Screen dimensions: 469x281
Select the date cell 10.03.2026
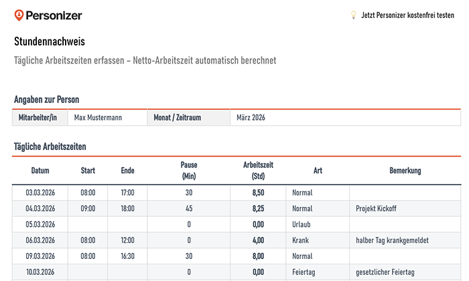click(x=40, y=272)
